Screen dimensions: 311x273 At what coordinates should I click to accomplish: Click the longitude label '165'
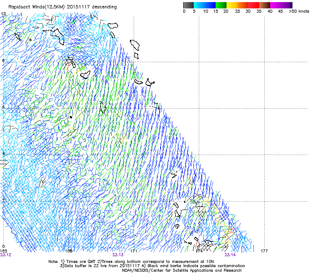point(3,251)
